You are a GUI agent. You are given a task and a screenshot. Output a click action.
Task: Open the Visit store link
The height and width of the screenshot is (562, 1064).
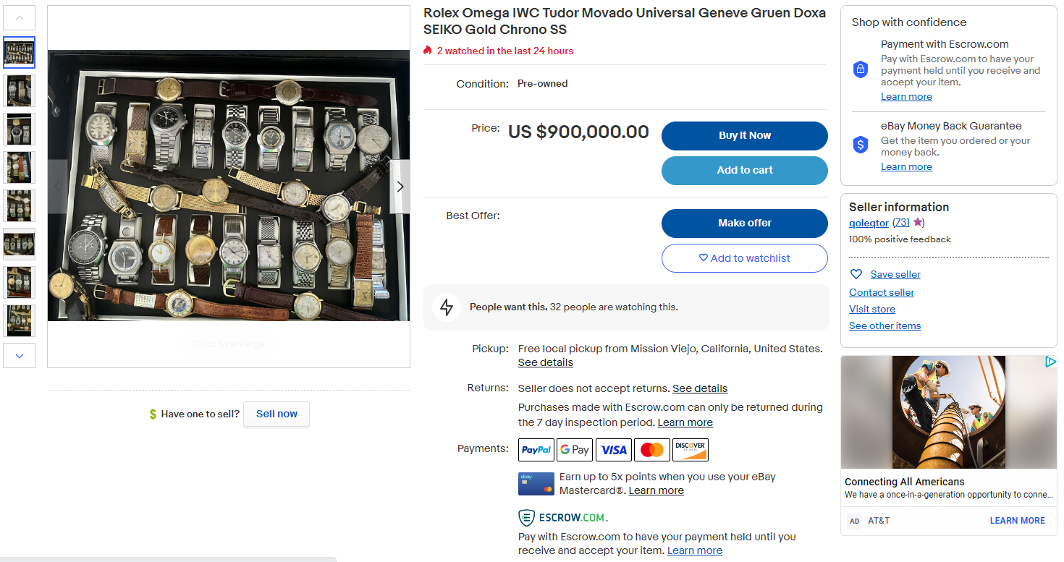pyautogui.click(x=872, y=309)
